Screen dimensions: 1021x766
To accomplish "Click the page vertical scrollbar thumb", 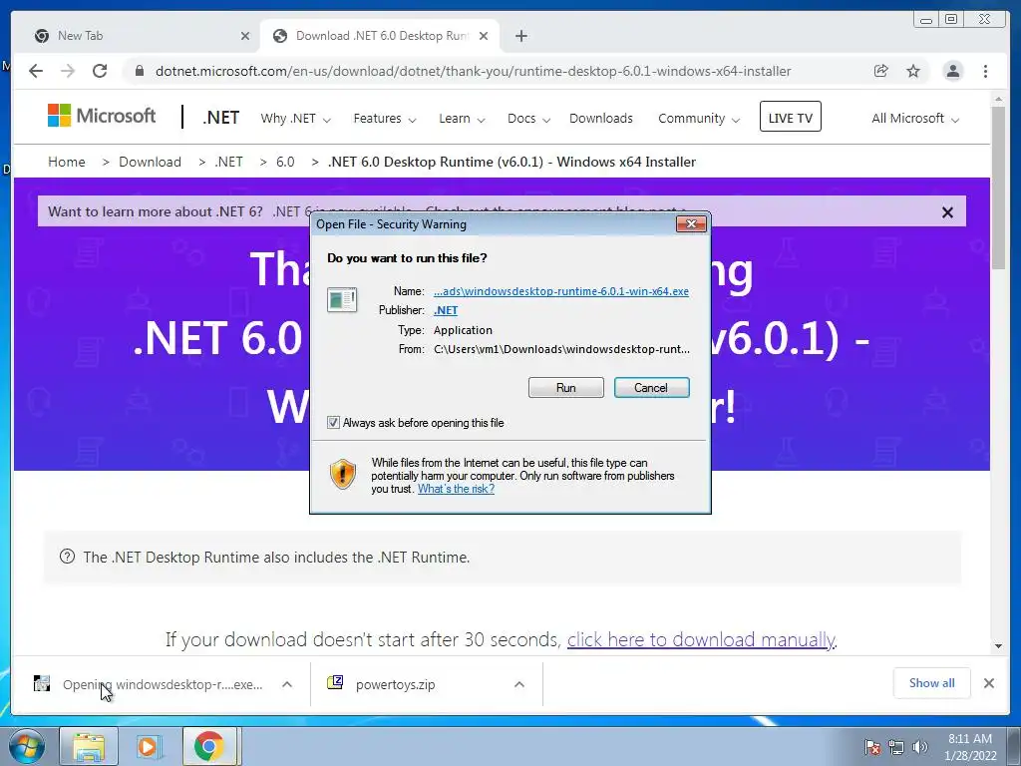I will point(998,187).
